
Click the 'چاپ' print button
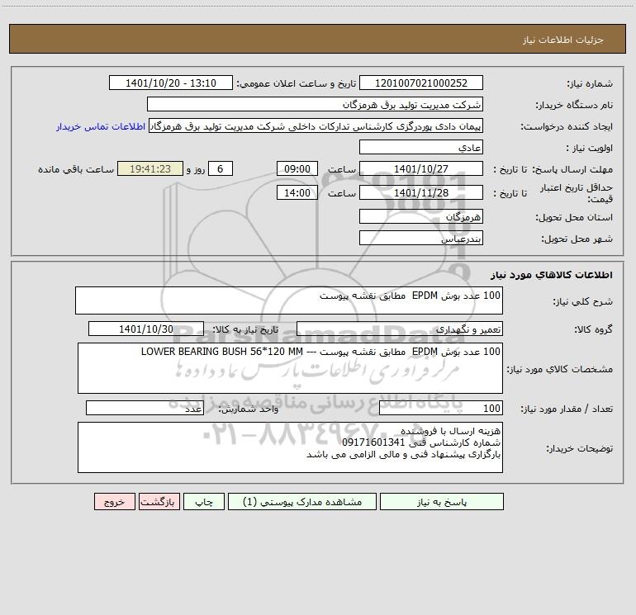tap(204, 502)
